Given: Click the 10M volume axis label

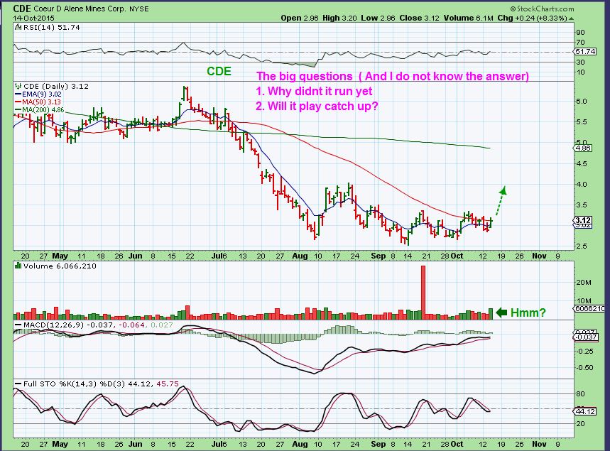Looking at the screenshot, I should tap(584, 301).
